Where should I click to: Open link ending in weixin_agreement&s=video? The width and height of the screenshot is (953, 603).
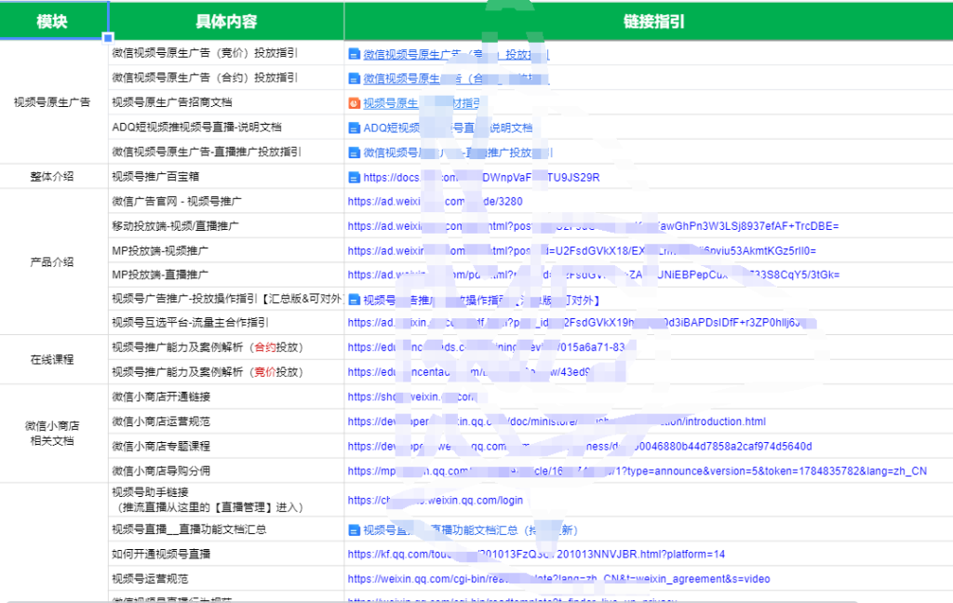pos(559,580)
